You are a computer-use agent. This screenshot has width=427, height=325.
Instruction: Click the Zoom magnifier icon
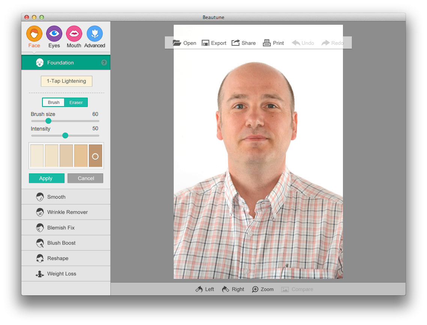[x=255, y=289]
